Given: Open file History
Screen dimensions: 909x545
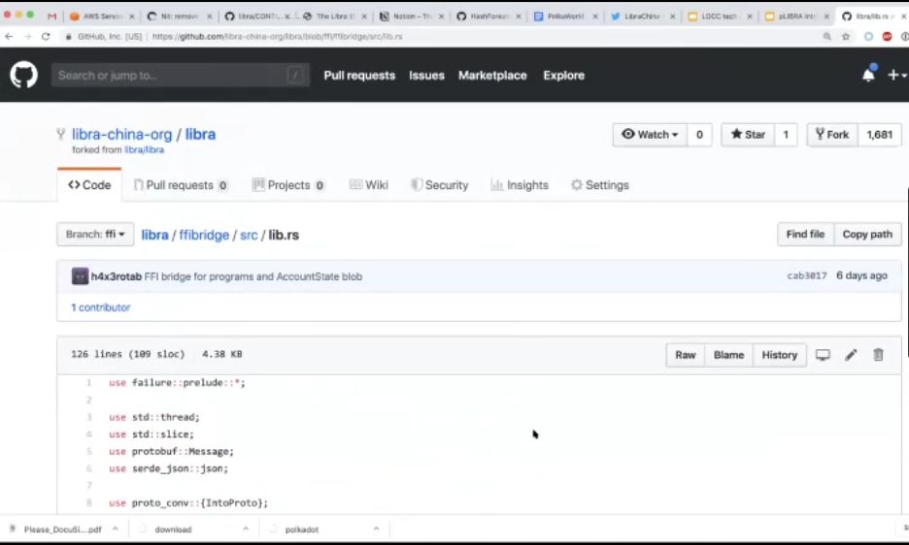Looking at the screenshot, I should pyautogui.click(x=779, y=355).
